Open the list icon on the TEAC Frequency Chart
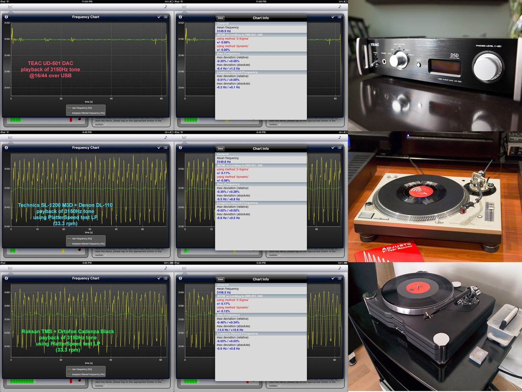Screen dimensions: 522x392 pyautogui.click(x=166, y=17)
